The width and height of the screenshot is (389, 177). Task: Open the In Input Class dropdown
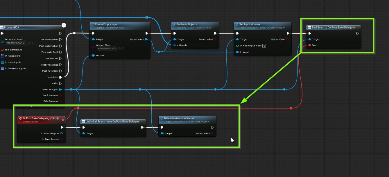(x=107, y=49)
